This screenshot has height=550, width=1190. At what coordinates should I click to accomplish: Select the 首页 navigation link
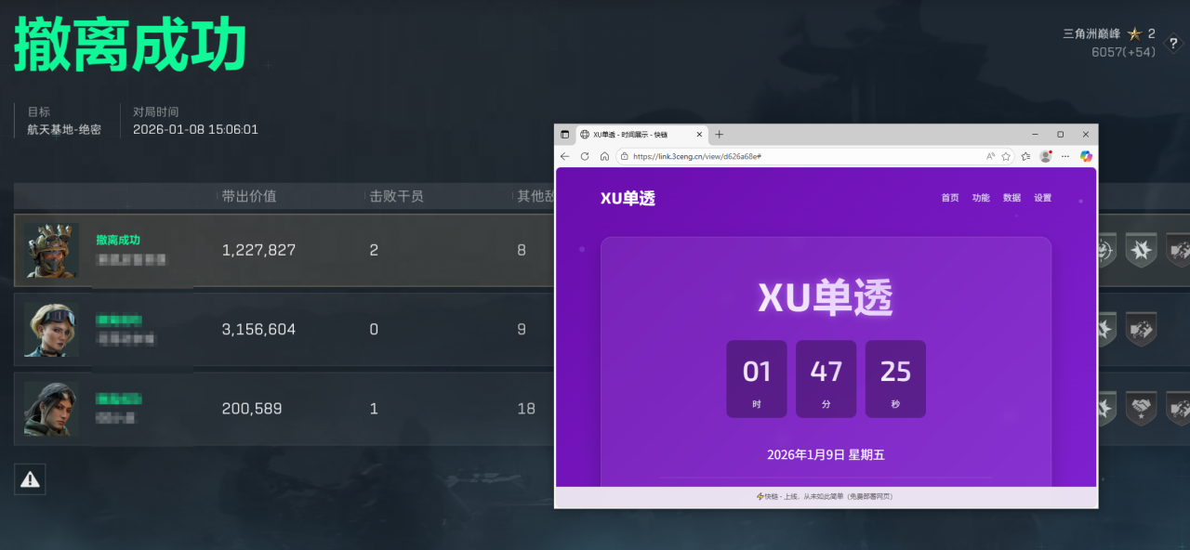[x=949, y=198]
